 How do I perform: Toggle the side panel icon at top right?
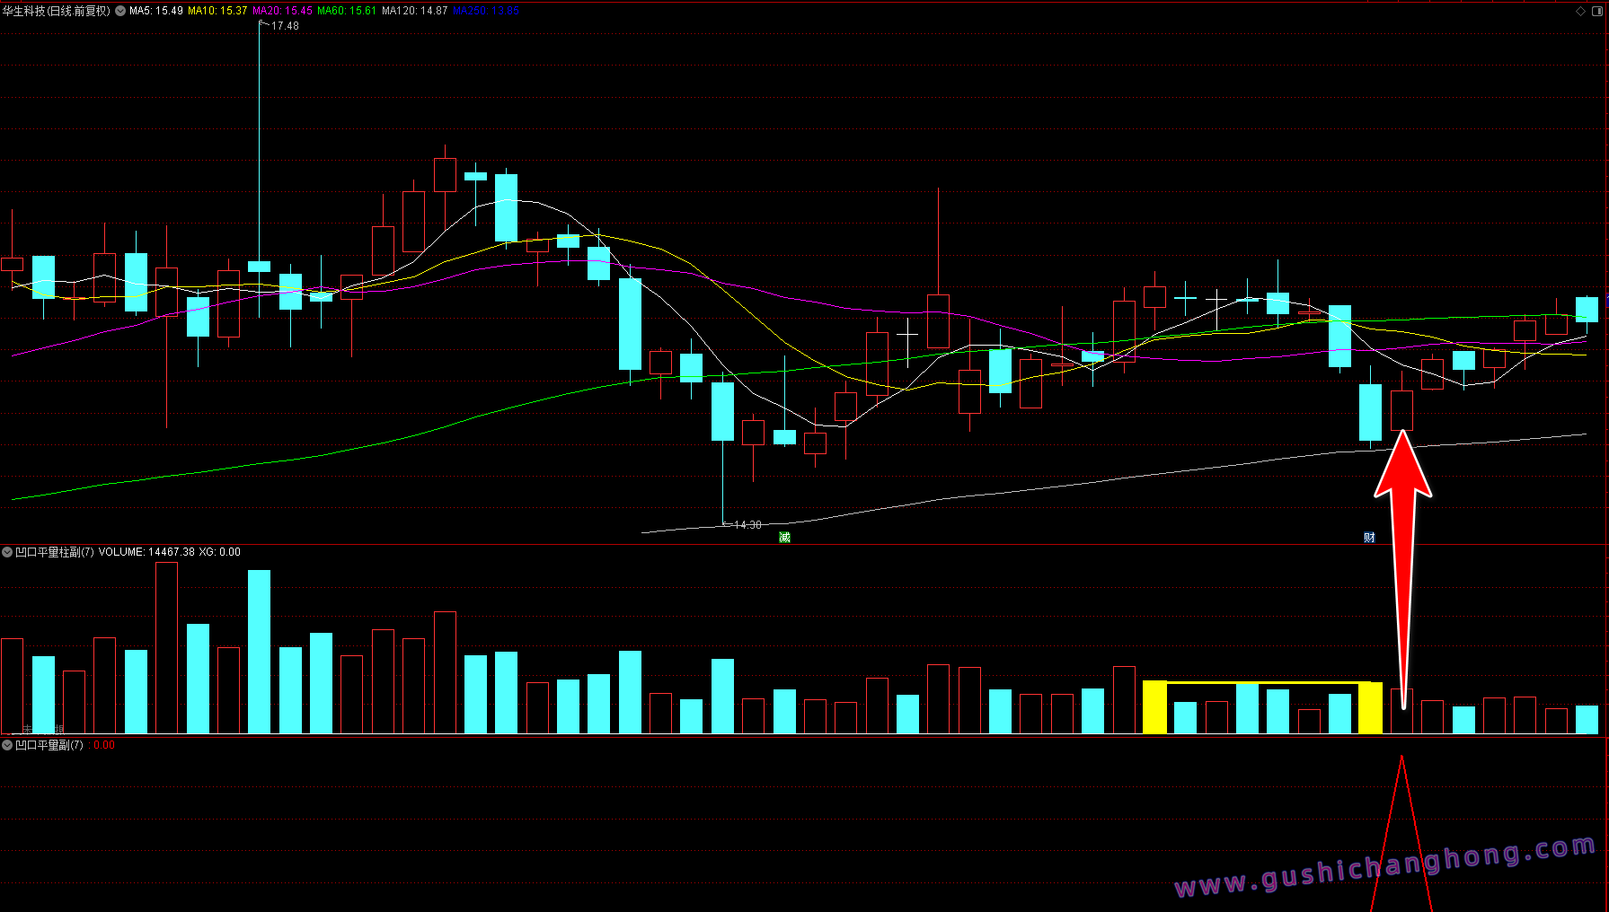[1597, 11]
